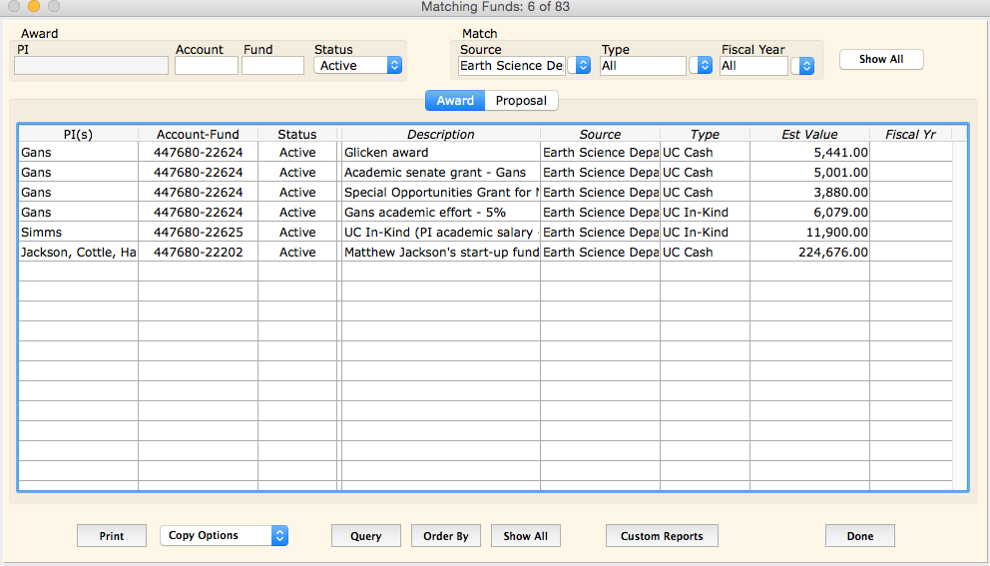The width and height of the screenshot is (990, 566).
Task: Open the Match Type dropdown arrow
Action: 704,66
